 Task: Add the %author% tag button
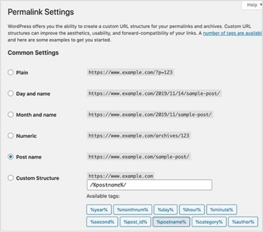tap(243, 222)
